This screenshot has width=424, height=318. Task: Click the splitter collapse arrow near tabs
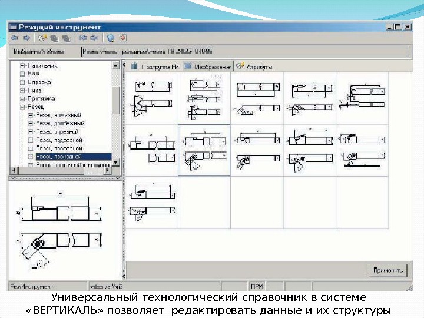[124, 65]
